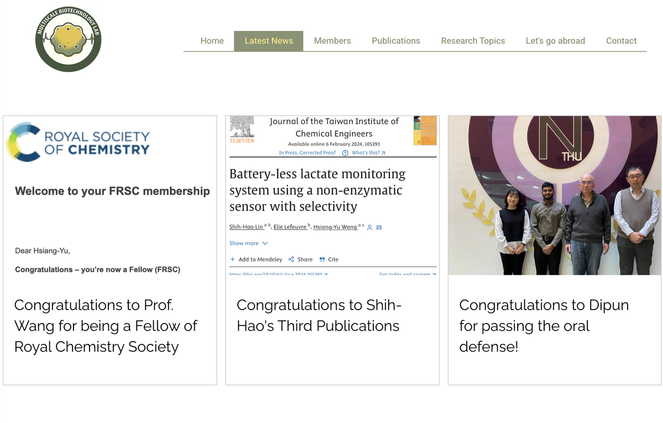663x423 pixels.
Task: Open the Shih-Hao's Third Publications headline
Action: 319,315
